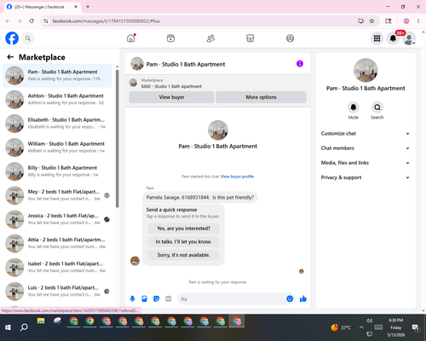The height and width of the screenshot is (341, 426).
Task: Click the More options button
Action: 261,97
